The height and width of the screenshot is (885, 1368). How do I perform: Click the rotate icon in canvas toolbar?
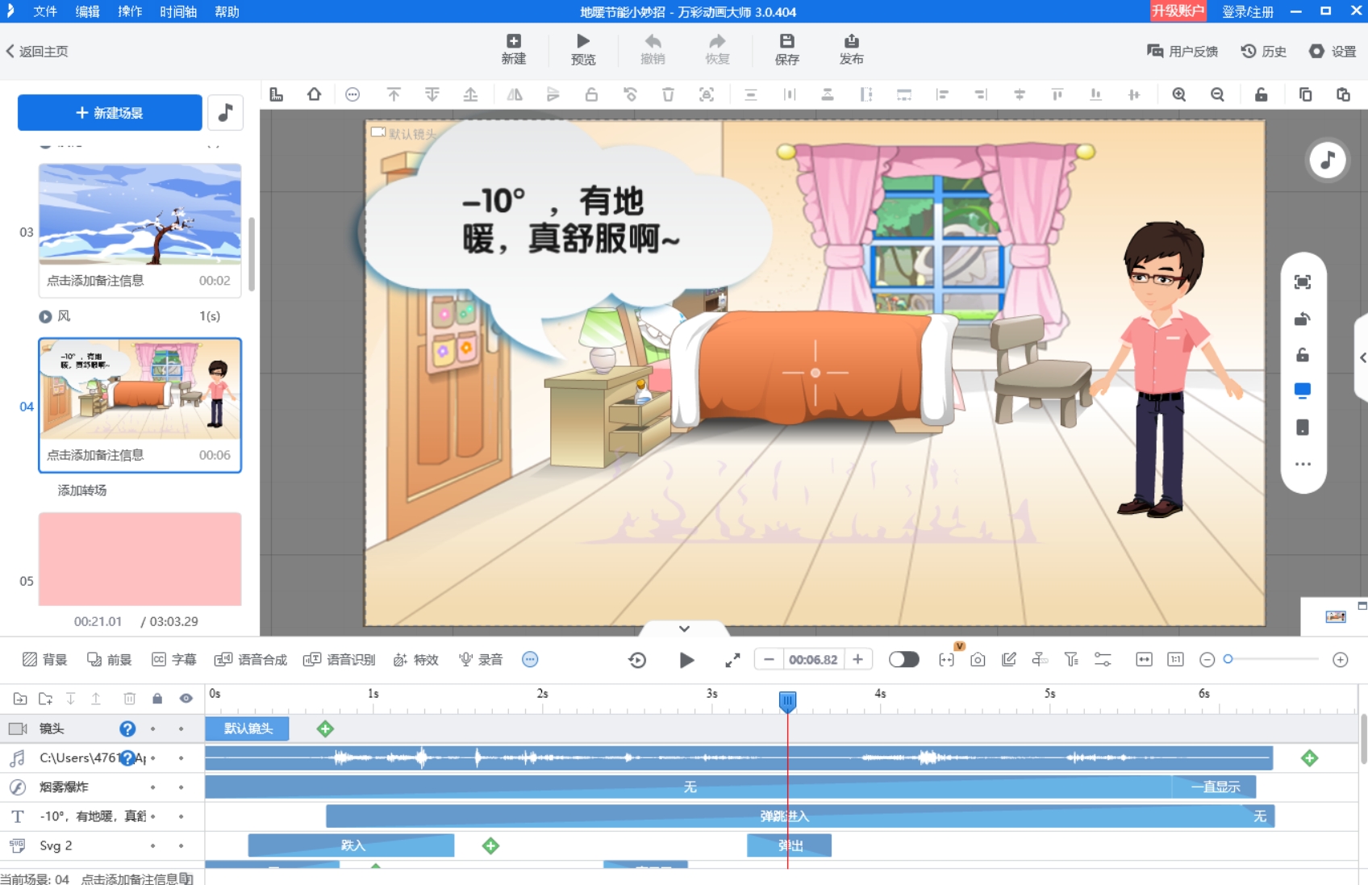pyautogui.click(x=630, y=94)
